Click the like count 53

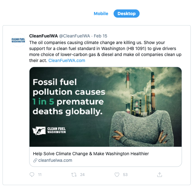(125, 174)
